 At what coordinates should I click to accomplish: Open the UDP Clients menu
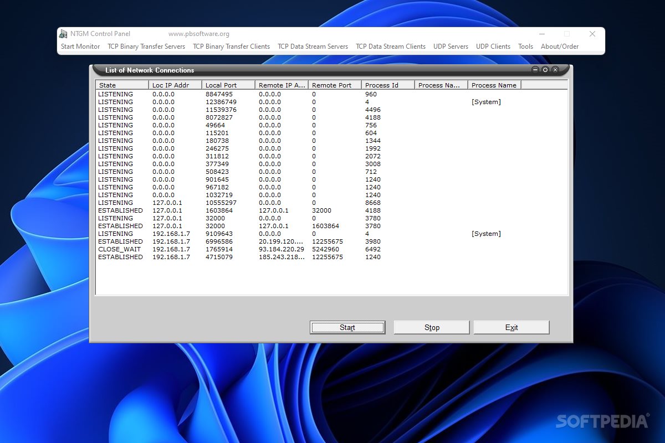pyautogui.click(x=493, y=47)
